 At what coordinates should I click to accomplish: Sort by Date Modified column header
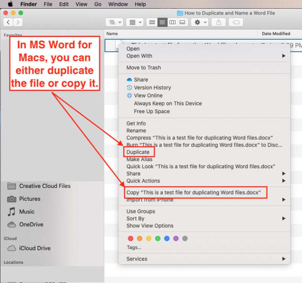pyautogui.click(x=276, y=34)
